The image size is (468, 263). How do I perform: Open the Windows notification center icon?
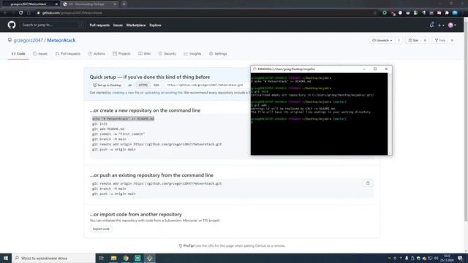point(460,258)
